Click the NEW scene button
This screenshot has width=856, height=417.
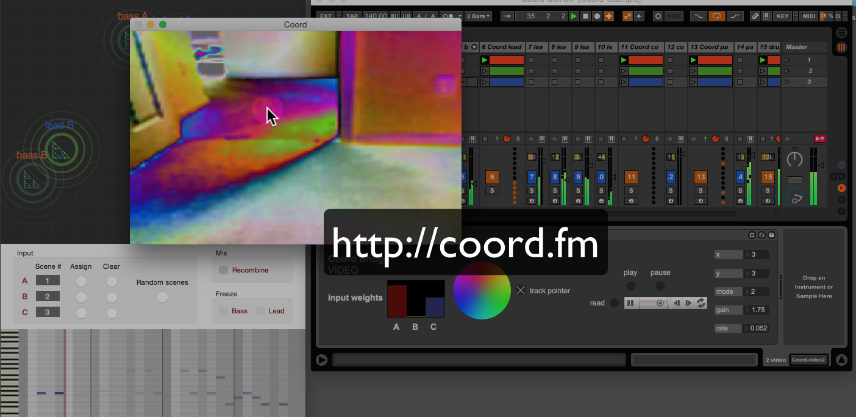(x=674, y=16)
